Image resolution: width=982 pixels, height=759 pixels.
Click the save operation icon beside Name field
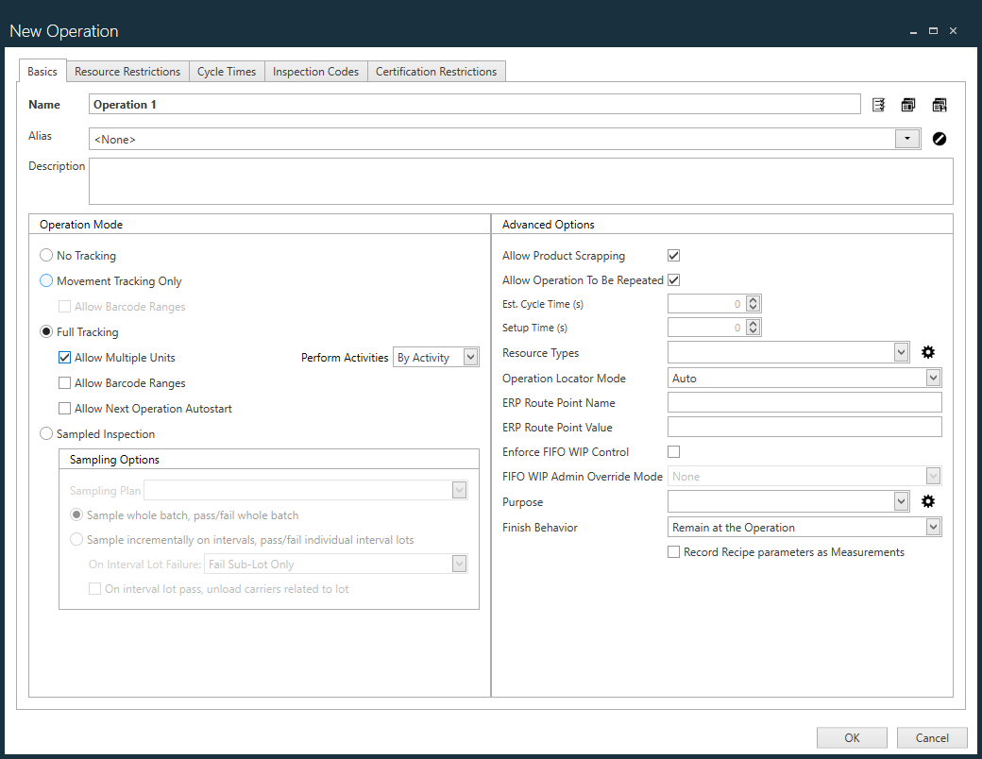click(x=939, y=104)
